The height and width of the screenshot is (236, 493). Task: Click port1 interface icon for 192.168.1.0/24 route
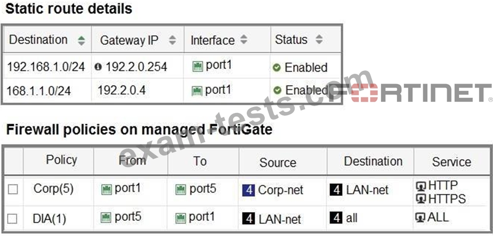click(197, 67)
